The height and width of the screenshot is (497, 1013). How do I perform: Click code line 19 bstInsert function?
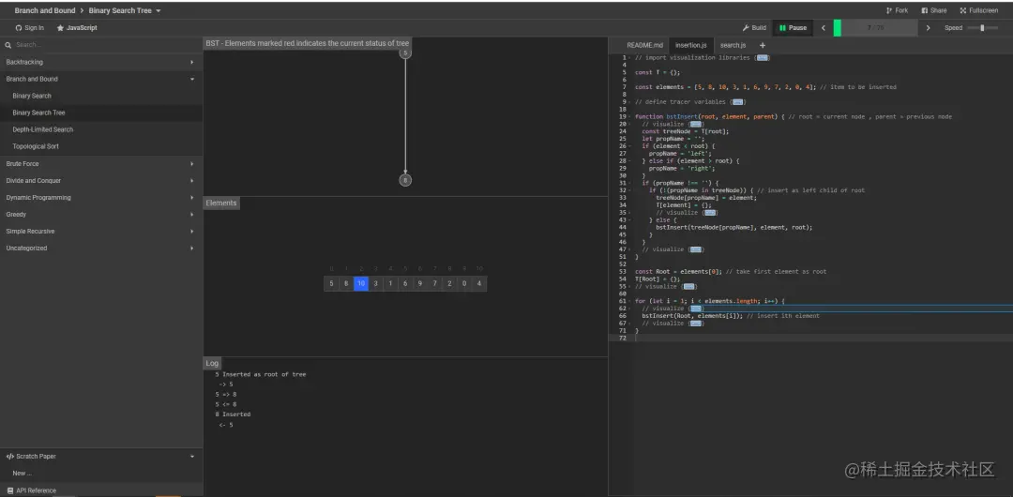pos(794,116)
